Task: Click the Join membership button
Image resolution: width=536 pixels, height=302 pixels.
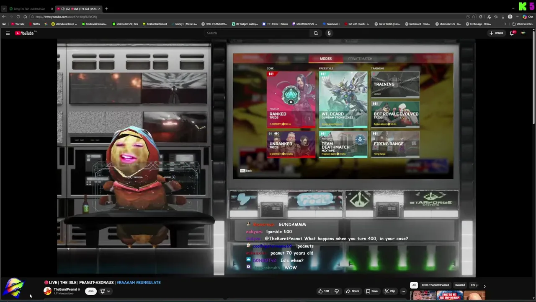Action: [90, 291]
